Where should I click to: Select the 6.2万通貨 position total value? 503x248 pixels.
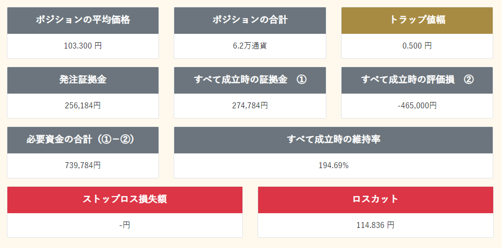pos(250,46)
